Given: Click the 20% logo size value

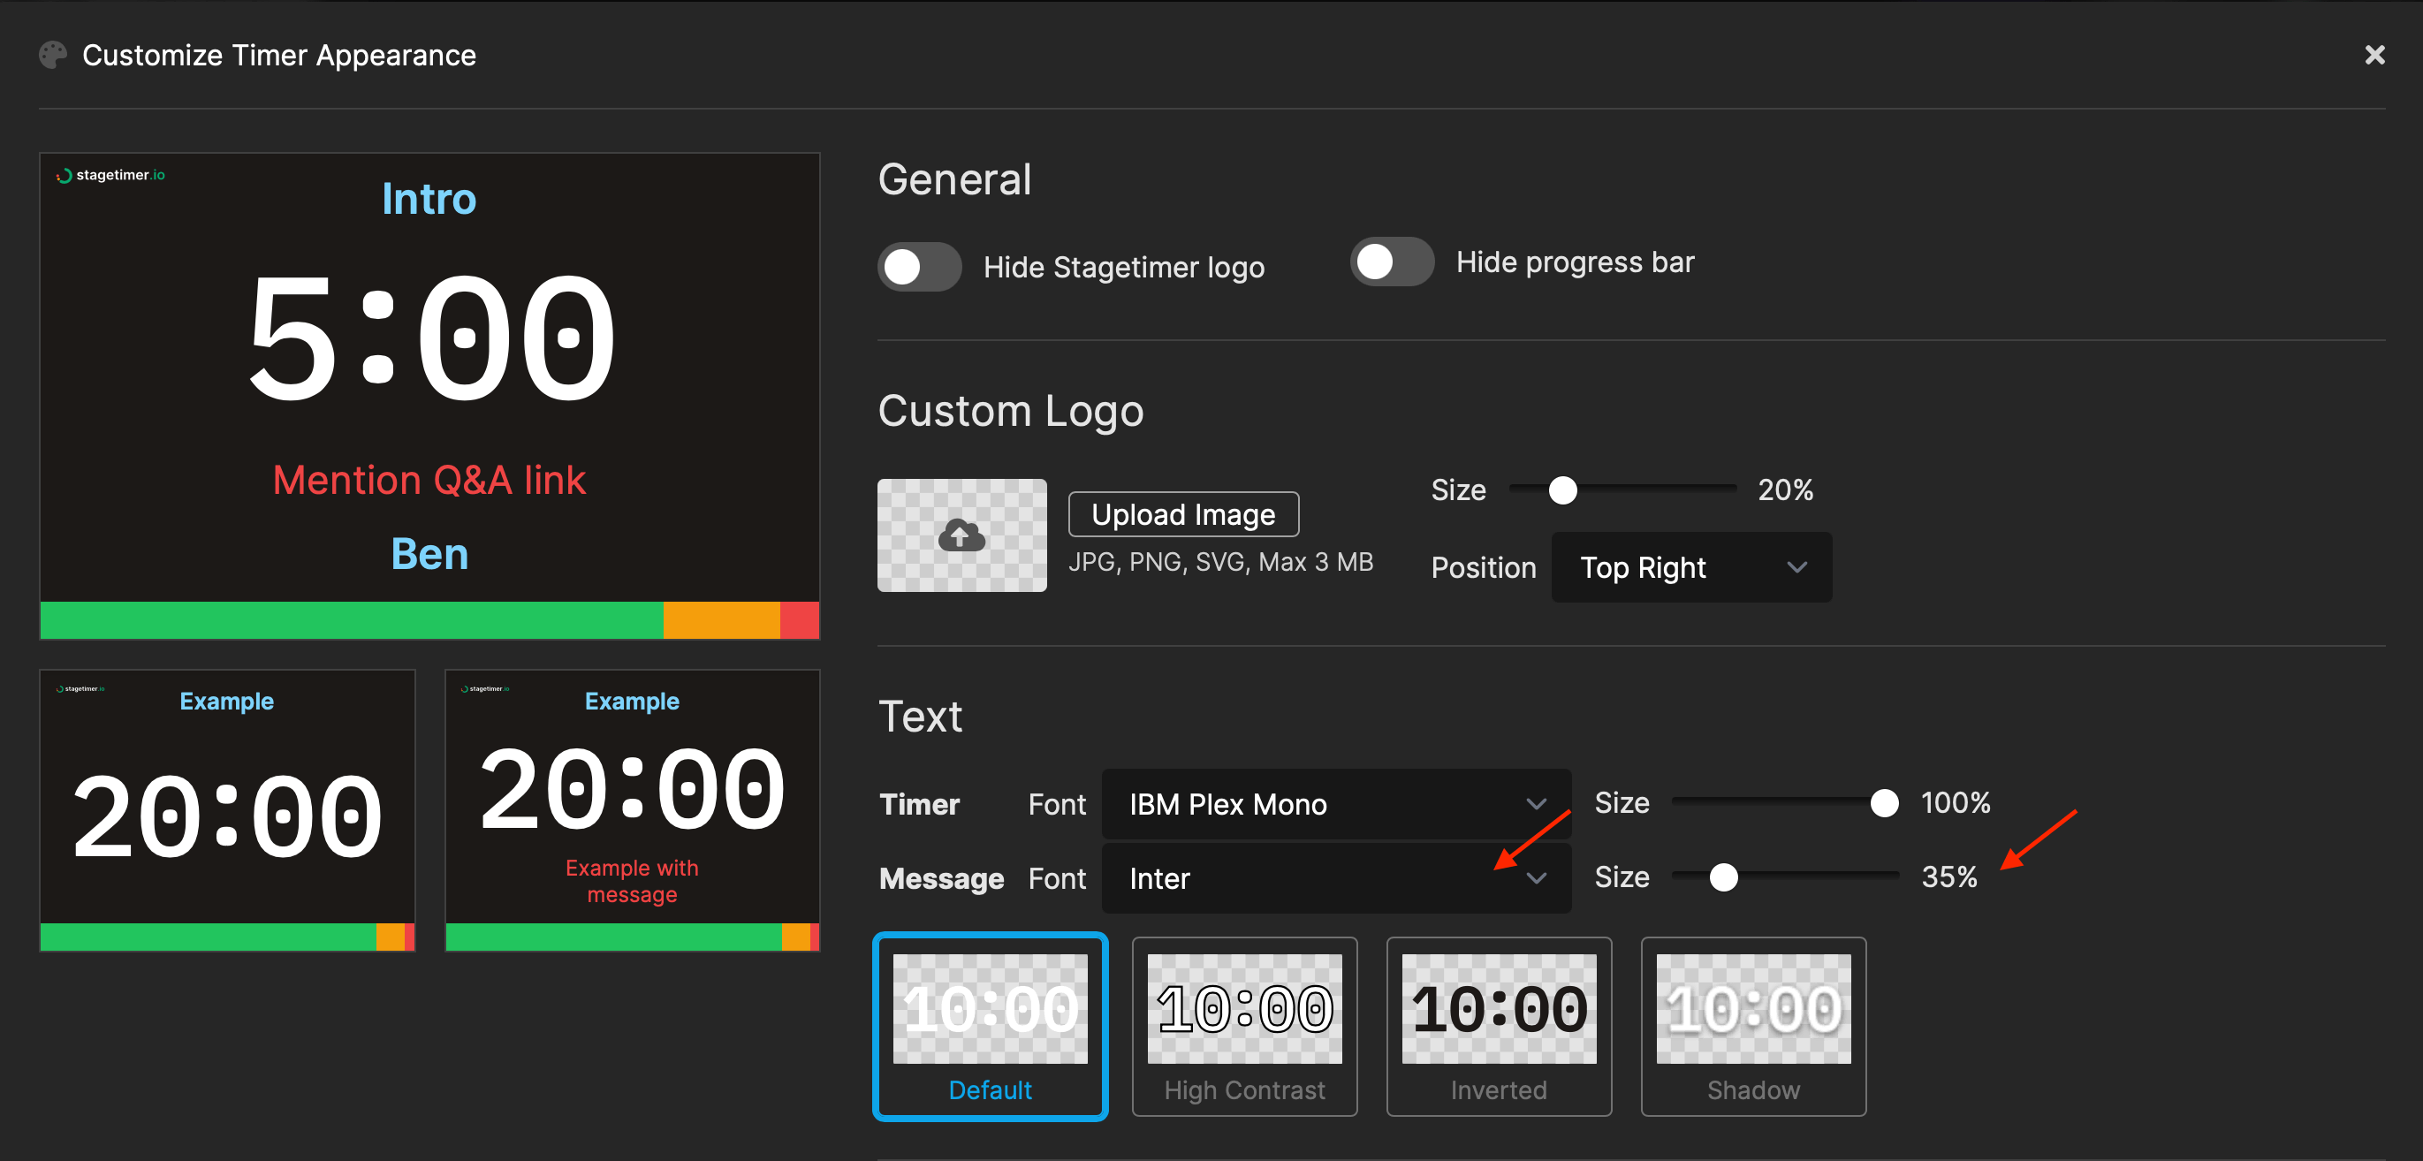Looking at the screenshot, I should coord(1785,490).
